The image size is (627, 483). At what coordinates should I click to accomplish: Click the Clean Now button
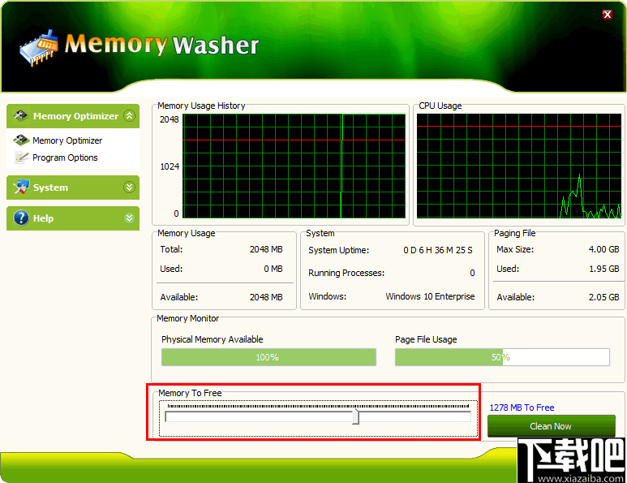(551, 426)
